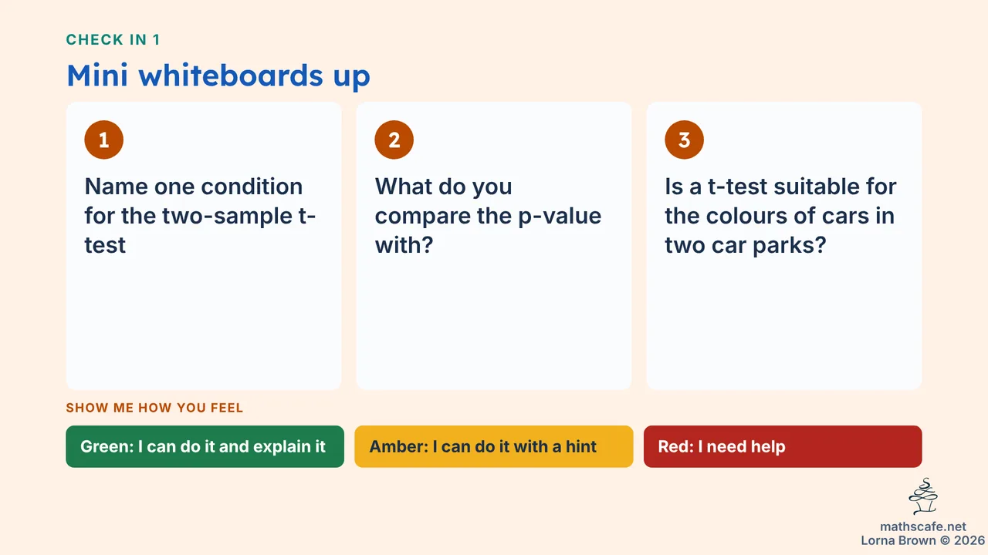Click the word 'Red' in the red bar
This screenshot has width=988, height=555.
[675, 446]
